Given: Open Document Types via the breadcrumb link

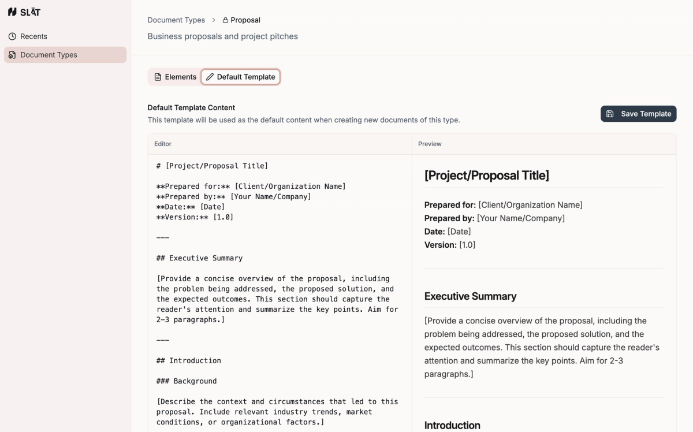Looking at the screenshot, I should (x=176, y=20).
